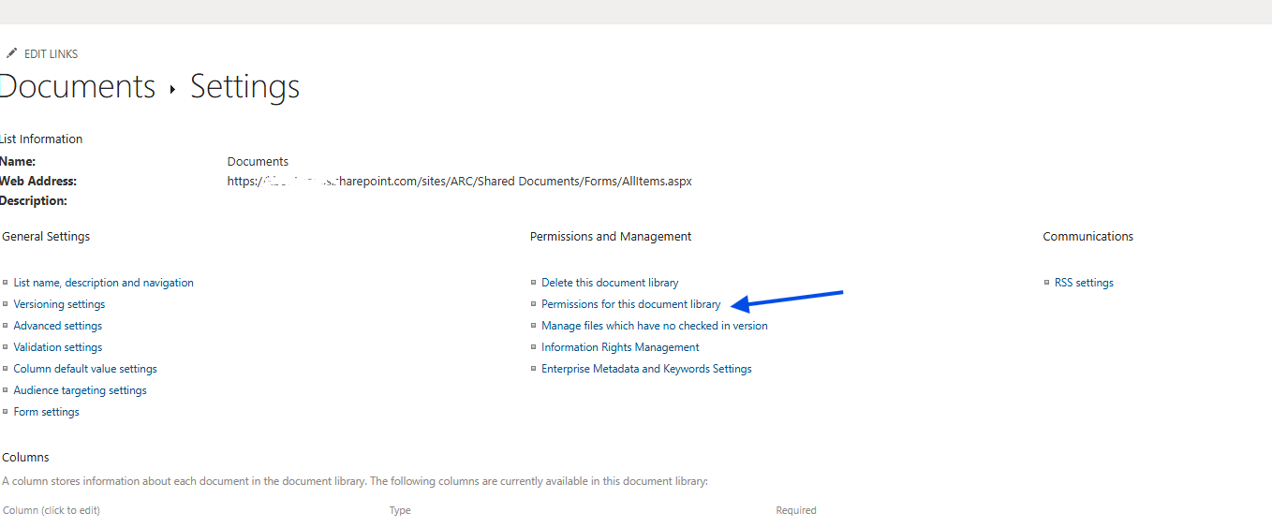1272x527 pixels.
Task: Click the pencil icon beside Edit Links
Action: click(11, 53)
